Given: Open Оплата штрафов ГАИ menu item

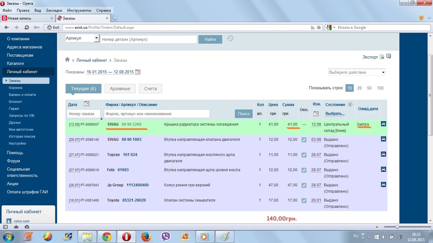Looking at the screenshot, I should click(x=28, y=192).
